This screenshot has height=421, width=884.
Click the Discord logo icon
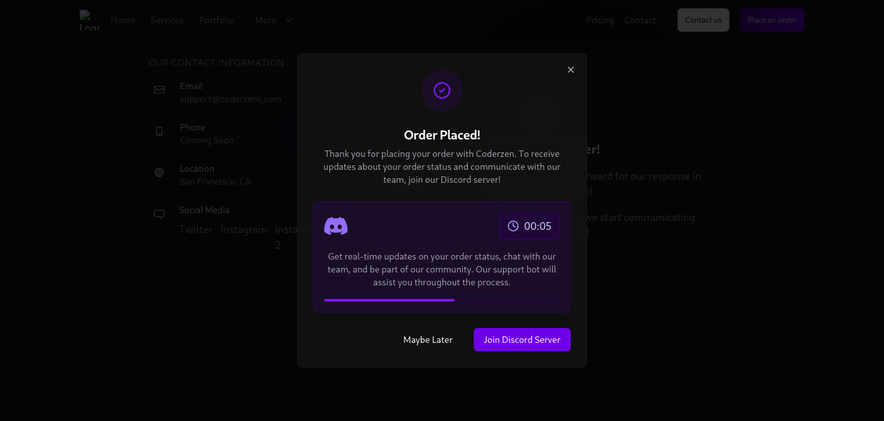pos(336,226)
